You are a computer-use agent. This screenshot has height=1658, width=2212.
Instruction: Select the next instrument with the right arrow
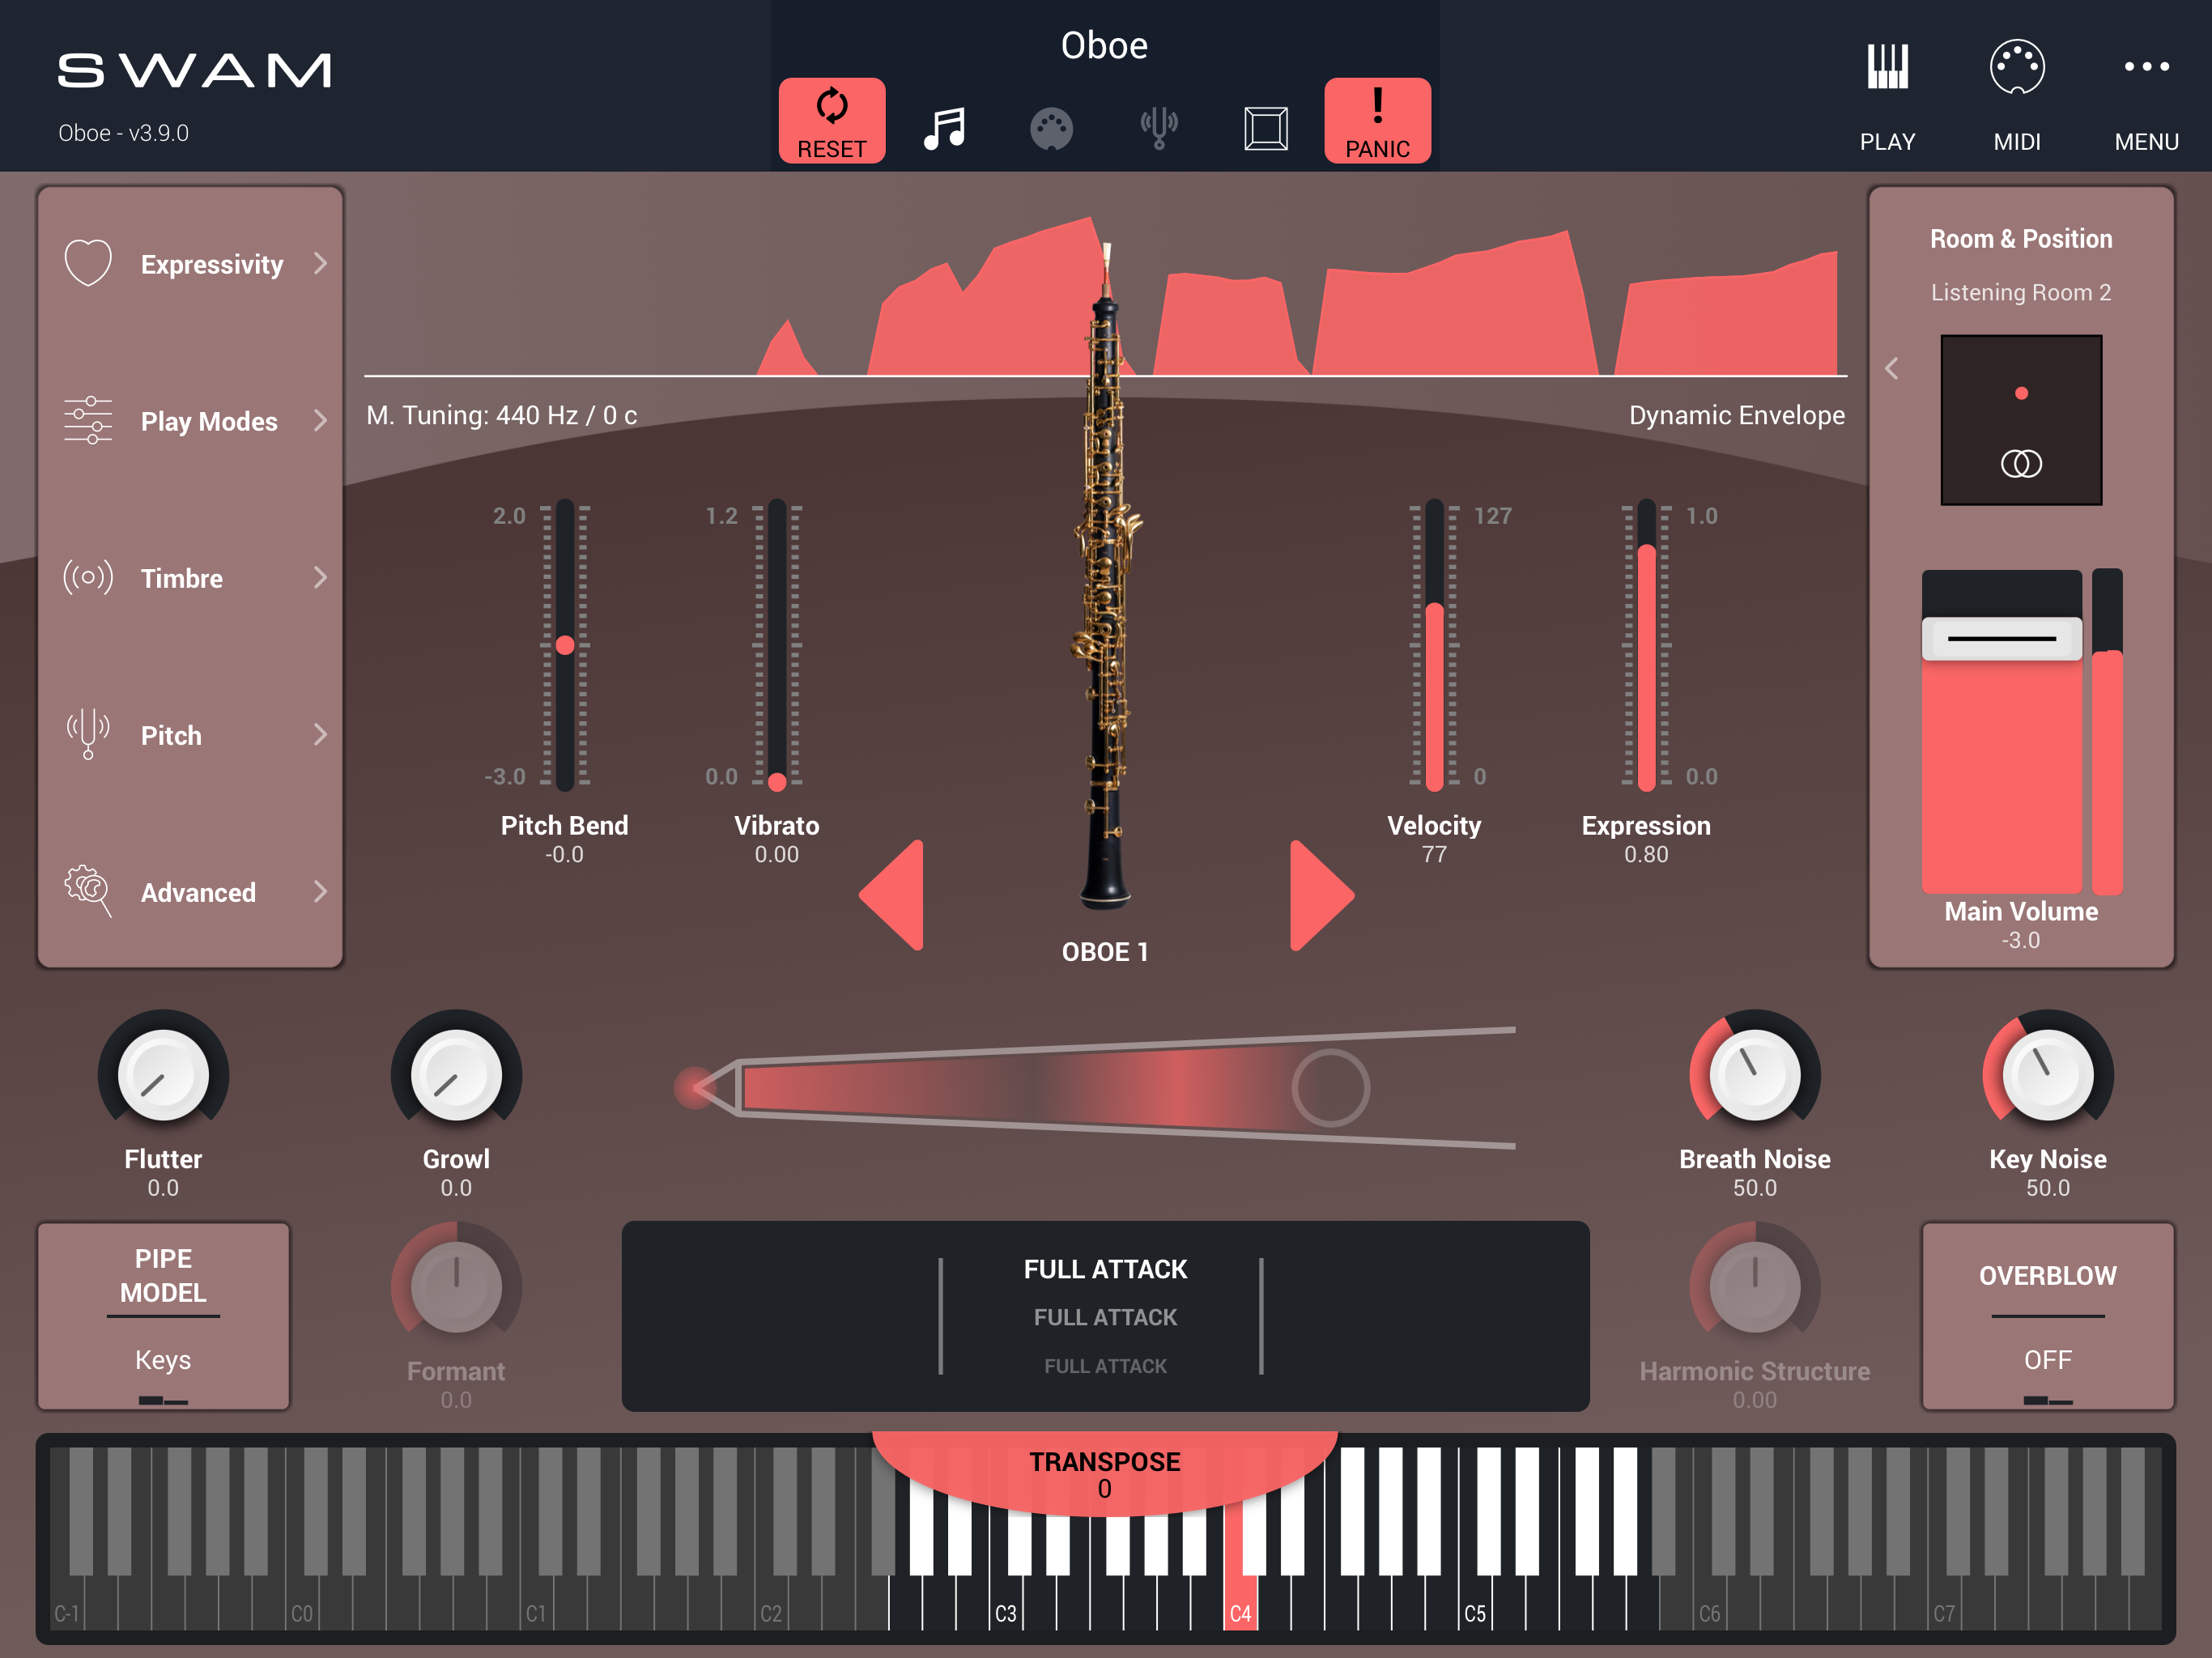click(x=1322, y=895)
